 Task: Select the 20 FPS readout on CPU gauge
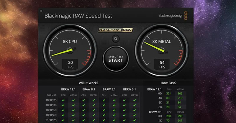pos(70,64)
